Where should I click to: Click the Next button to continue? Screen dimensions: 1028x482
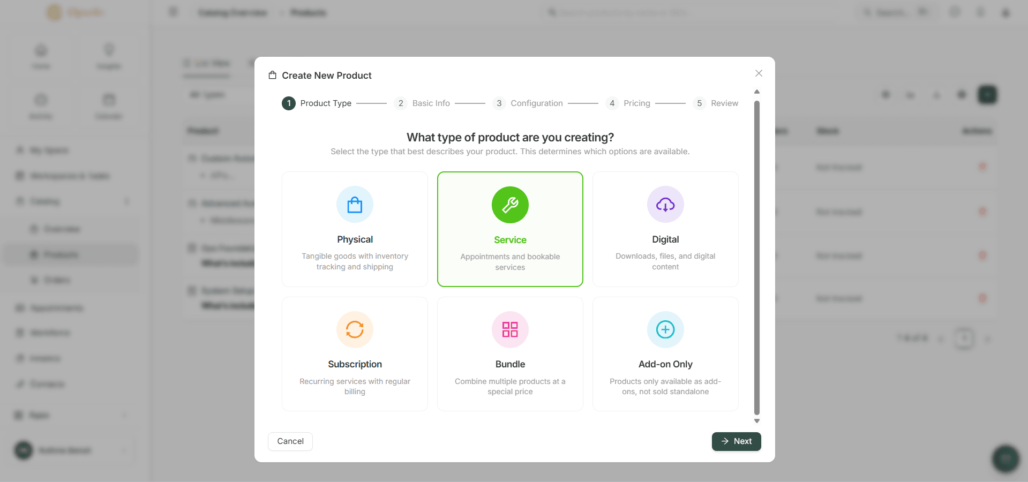click(x=736, y=441)
